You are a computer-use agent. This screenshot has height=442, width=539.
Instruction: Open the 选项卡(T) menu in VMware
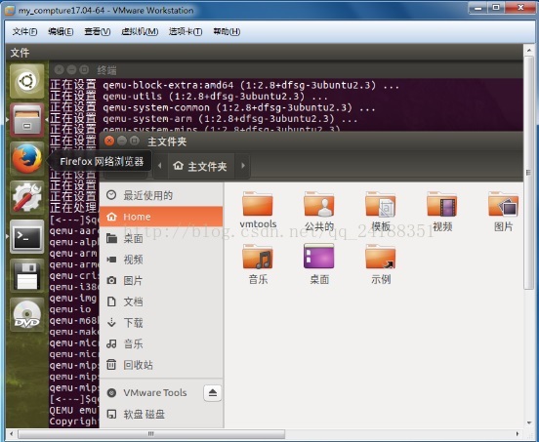(186, 31)
